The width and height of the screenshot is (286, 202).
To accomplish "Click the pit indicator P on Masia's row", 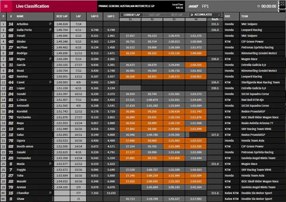I will click(x=50, y=164).
